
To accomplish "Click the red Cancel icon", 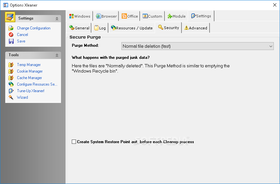I will (x=11, y=35).
